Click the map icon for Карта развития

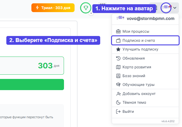(x=118, y=67)
